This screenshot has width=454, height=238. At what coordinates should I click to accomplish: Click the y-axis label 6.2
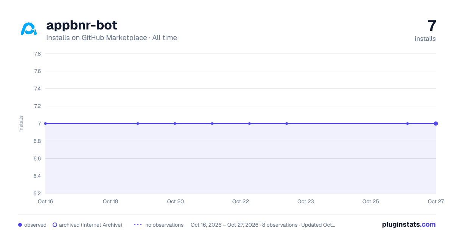[37, 193]
